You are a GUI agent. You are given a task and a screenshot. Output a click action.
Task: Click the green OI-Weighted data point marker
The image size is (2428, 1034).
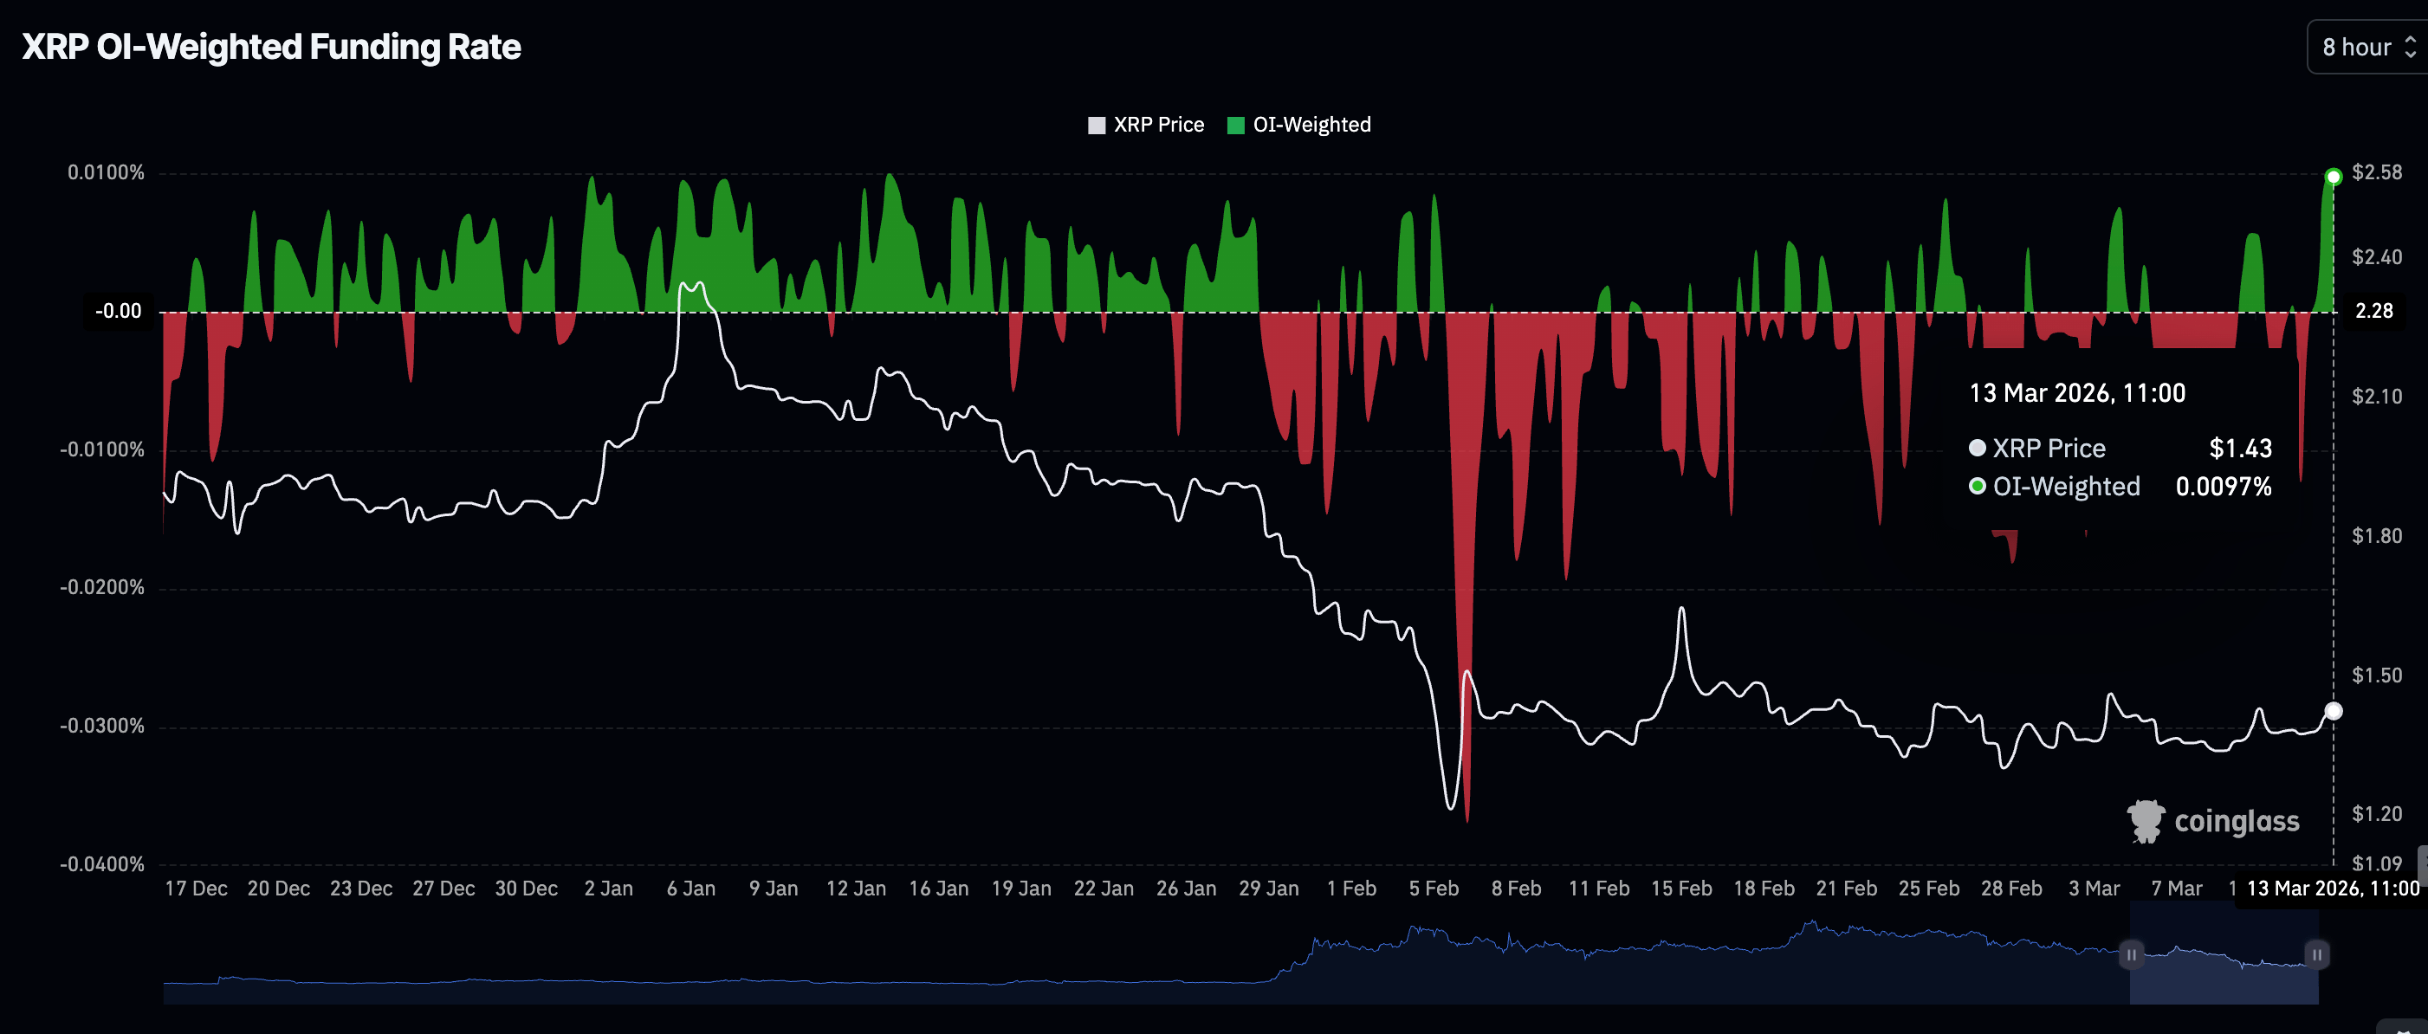(x=2333, y=177)
